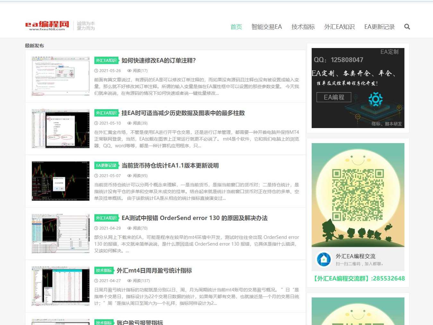Click the search magnifier icon
The height and width of the screenshot is (325, 433).
pyautogui.click(x=407, y=27)
